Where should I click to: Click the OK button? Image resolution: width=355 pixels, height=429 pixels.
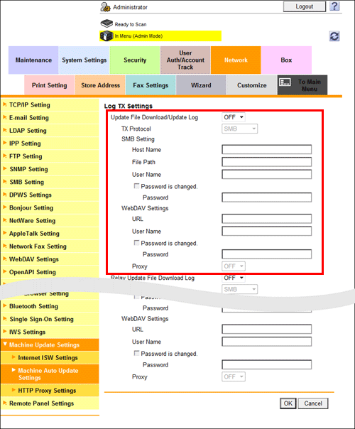point(288,403)
